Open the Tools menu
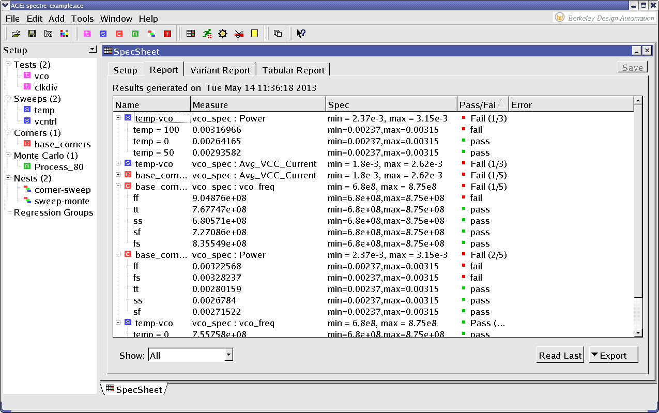The width and height of the screenshot is (659, 413). [x=82, y=19]
